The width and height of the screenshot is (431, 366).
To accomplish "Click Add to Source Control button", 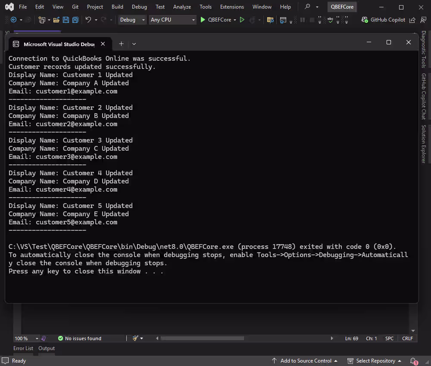I will [305, 361].
